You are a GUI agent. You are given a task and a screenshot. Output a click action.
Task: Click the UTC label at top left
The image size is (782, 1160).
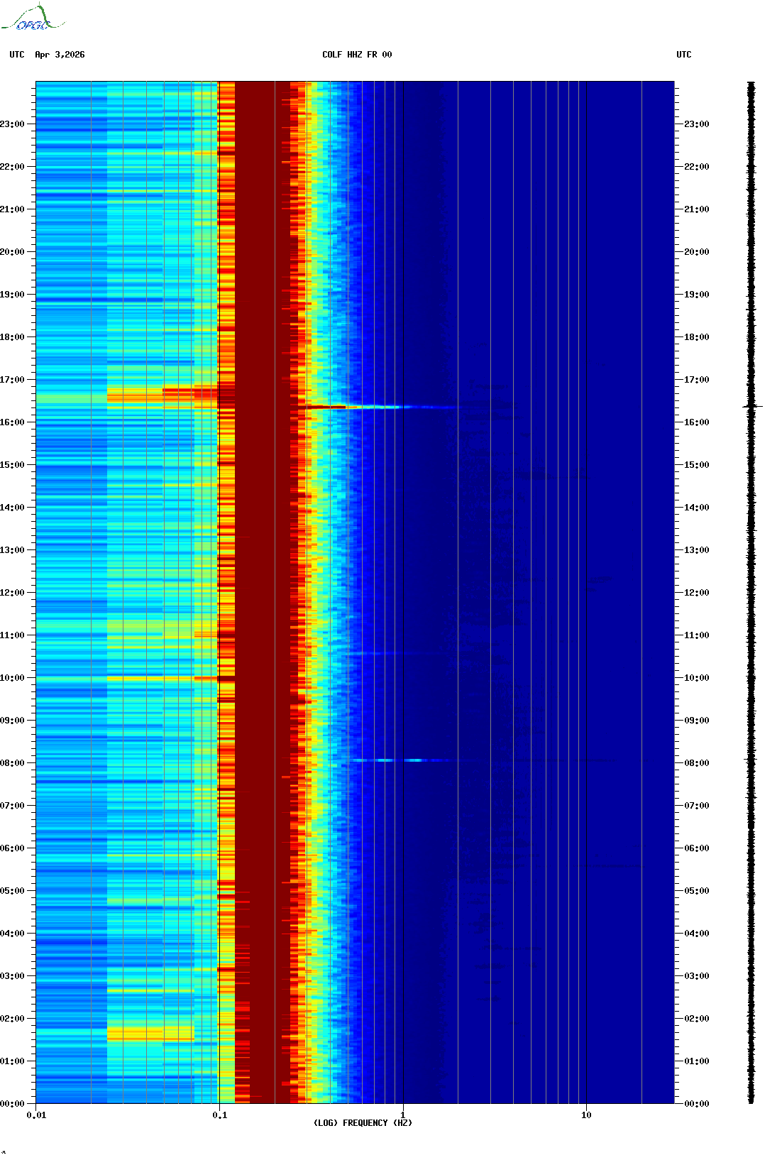(x=17, y=55)
